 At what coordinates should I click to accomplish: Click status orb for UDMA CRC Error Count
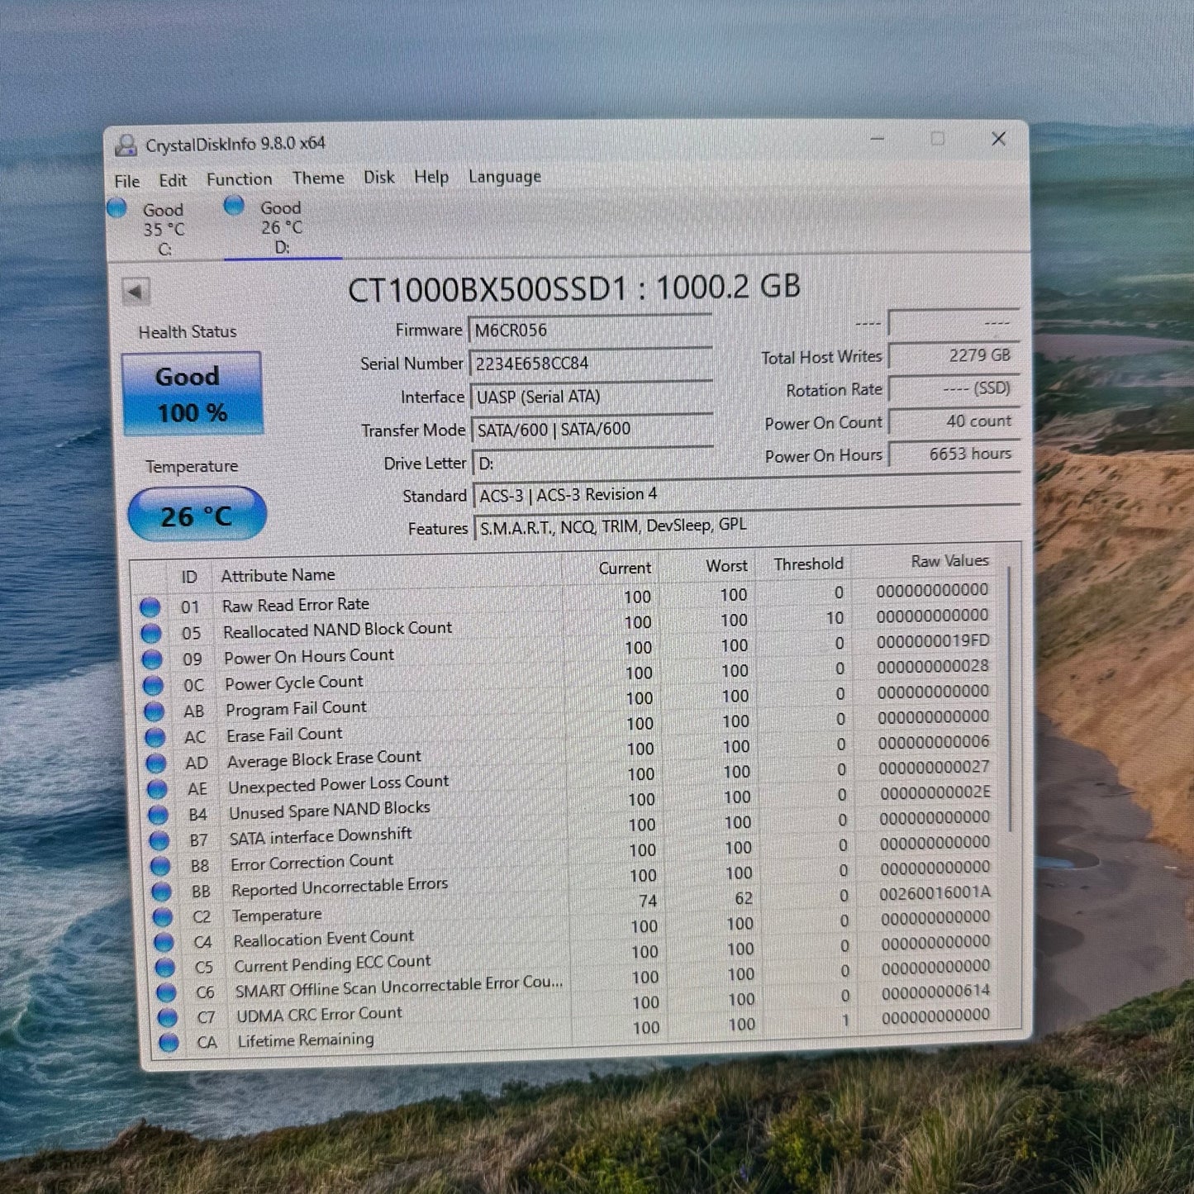point(168,1017)
